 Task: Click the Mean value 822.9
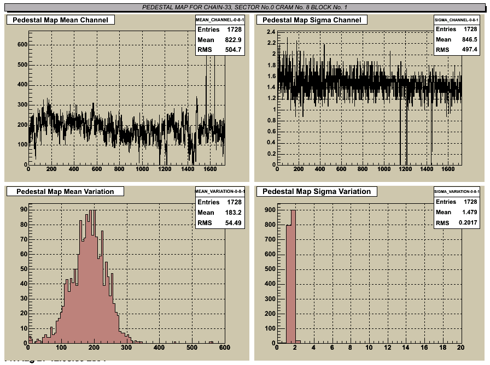233,40
